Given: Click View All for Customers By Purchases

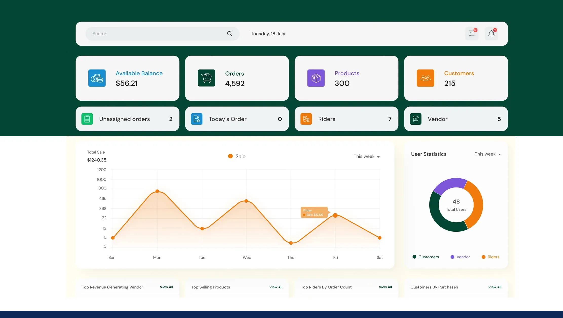Looking at the screenshot, I should [494, 287].
